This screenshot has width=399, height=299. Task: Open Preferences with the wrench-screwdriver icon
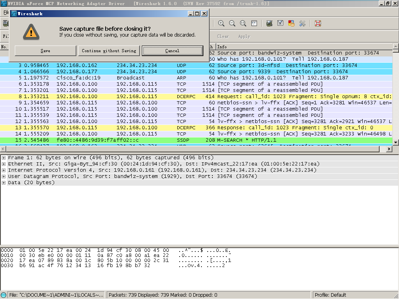point(302,23)
